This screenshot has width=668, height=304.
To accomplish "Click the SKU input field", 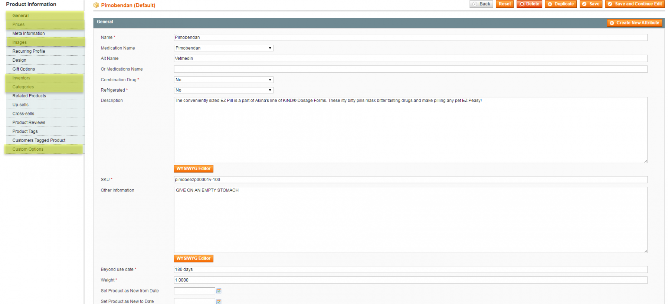I will click(x=410, y=180).
